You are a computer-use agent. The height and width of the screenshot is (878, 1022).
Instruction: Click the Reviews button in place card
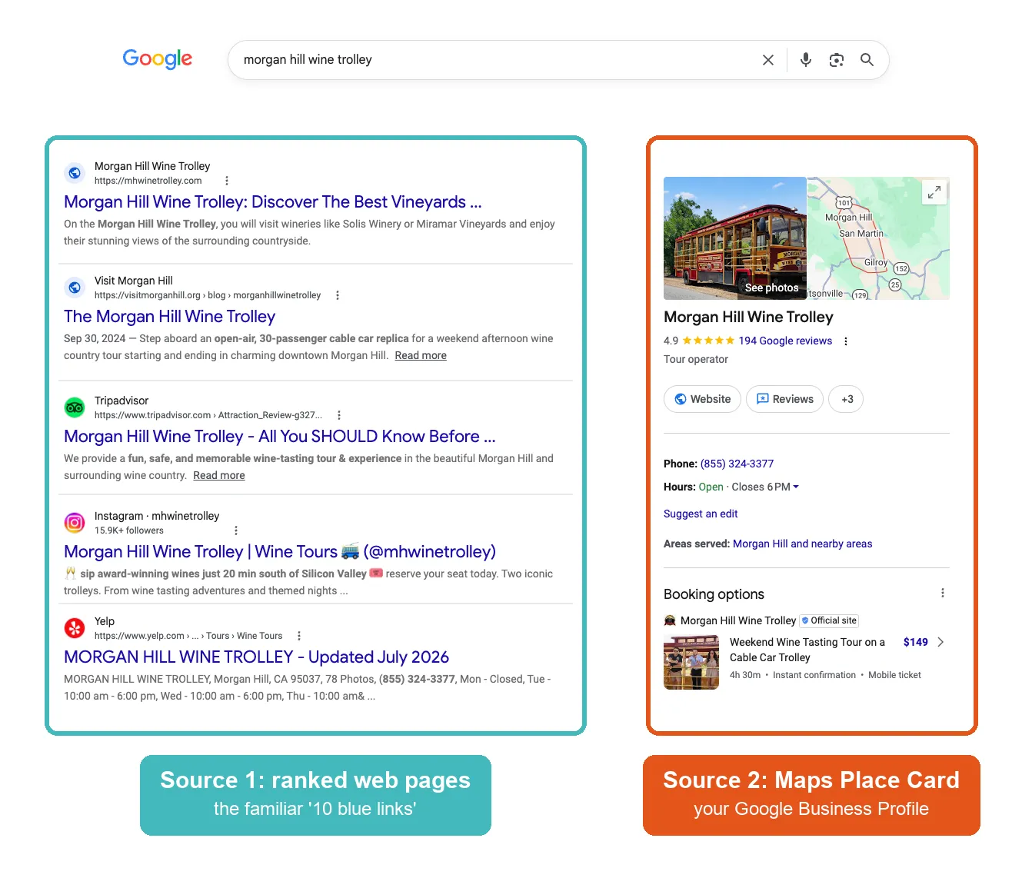784,399
